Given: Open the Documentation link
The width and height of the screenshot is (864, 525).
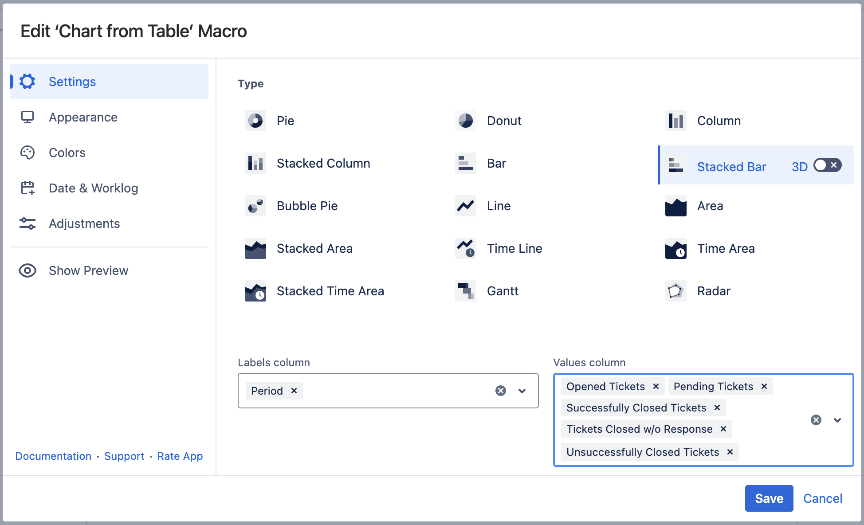Looking at the screenshot, I should [53, 456].
